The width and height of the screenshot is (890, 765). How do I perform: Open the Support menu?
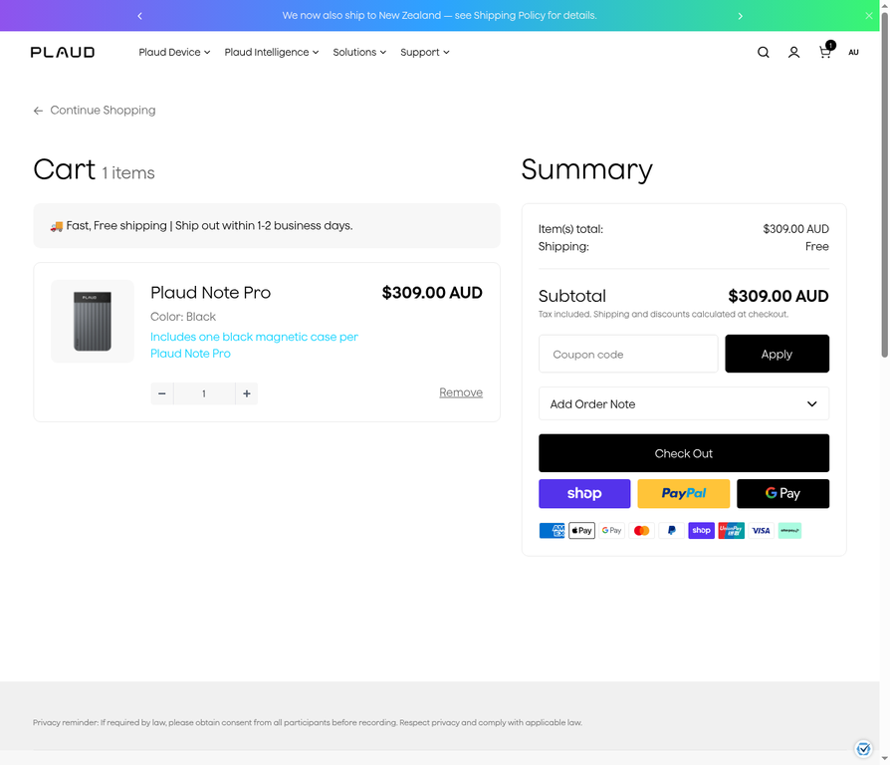pos(424,52)
